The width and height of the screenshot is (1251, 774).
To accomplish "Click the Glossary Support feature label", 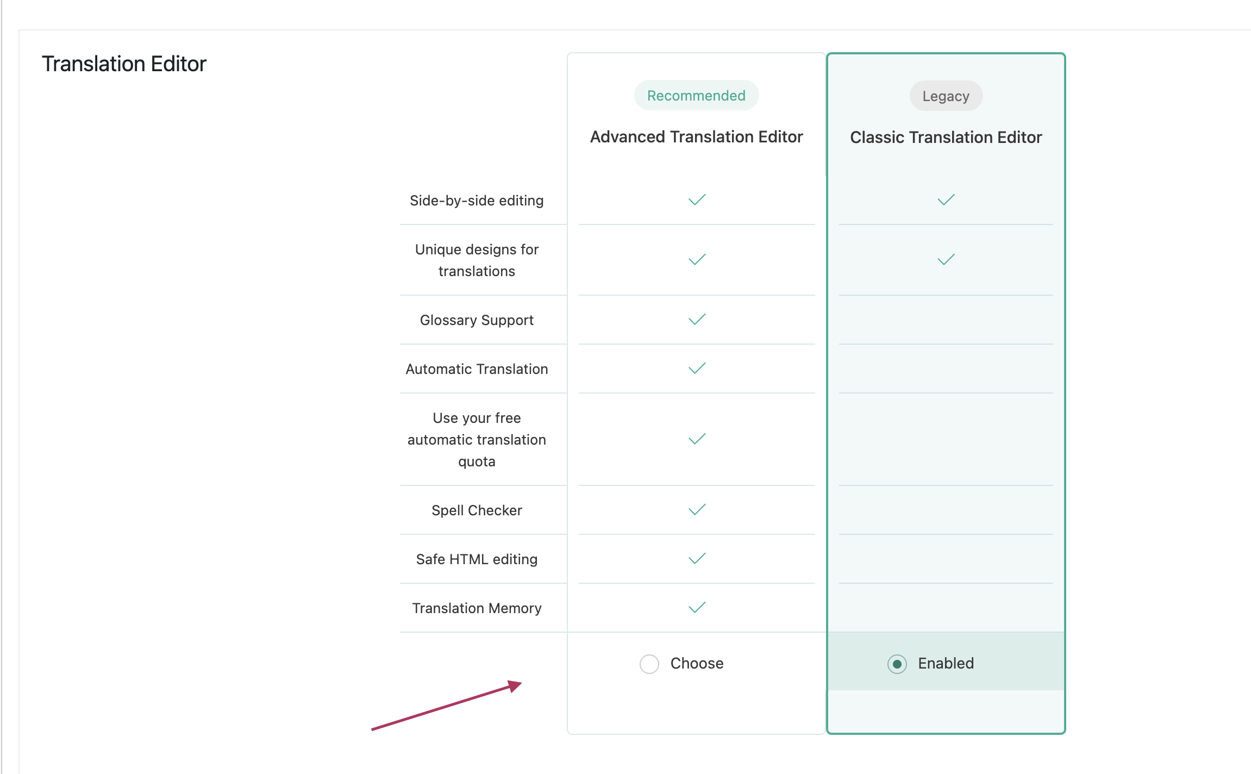I will [477, 320].
